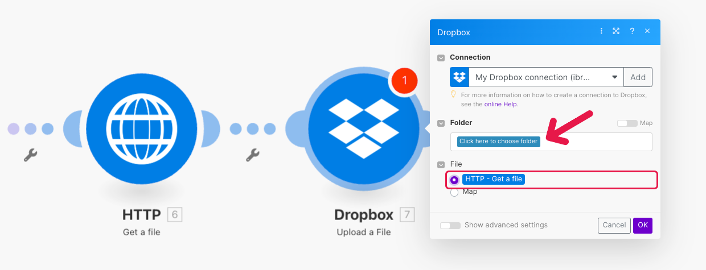Toggle the Folder Map switch

tap(627, 123)
